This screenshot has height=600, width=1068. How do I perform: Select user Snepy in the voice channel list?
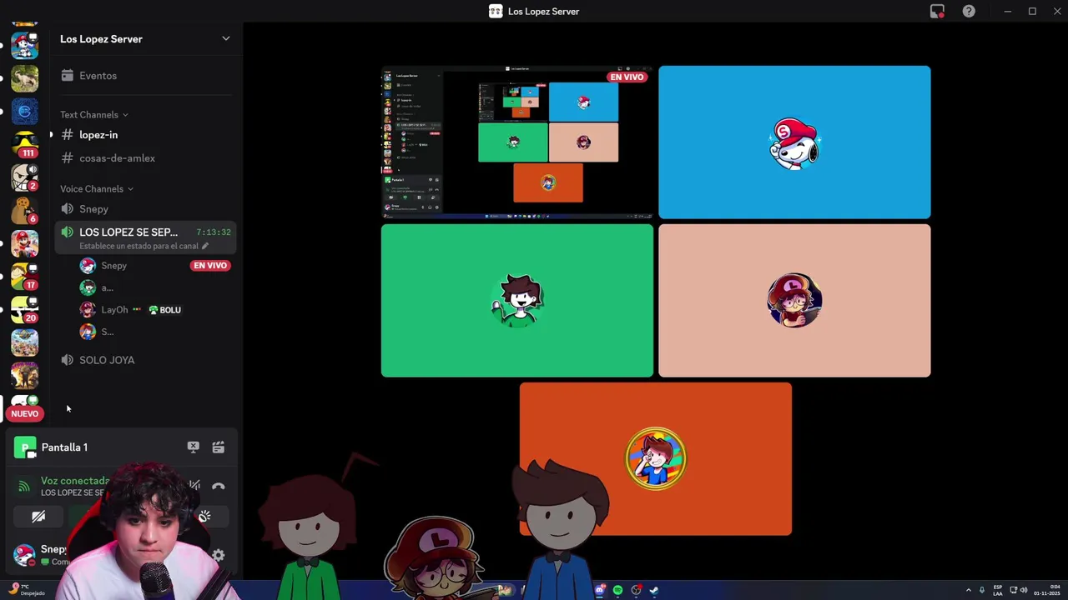pos(113,266)
